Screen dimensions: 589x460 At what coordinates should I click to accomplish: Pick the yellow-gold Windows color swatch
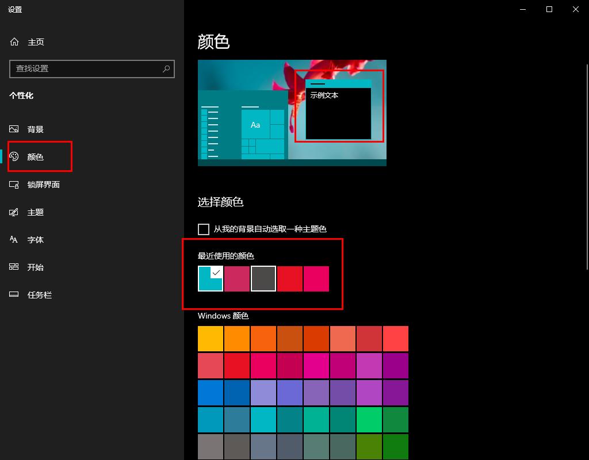(211, 339)
